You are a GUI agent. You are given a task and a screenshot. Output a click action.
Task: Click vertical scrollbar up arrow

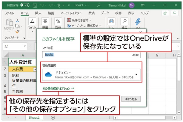pos(179,55)
